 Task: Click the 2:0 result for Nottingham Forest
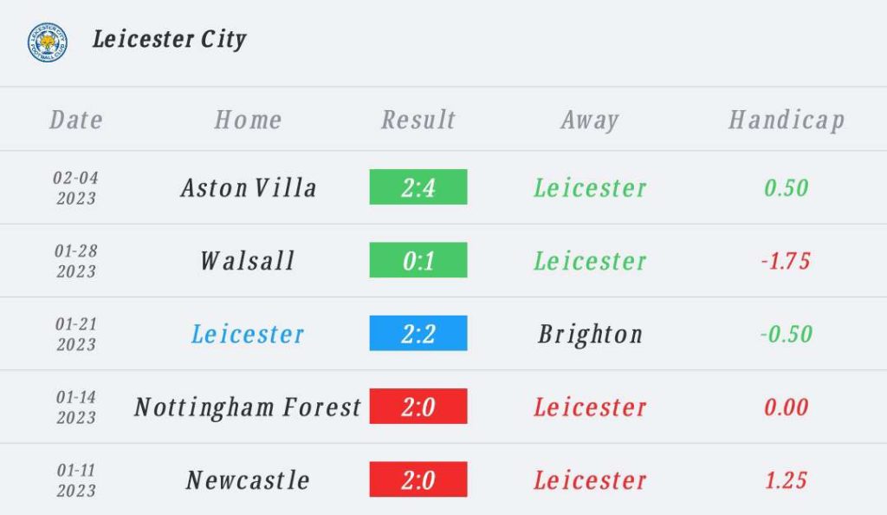tap(418, 407)
